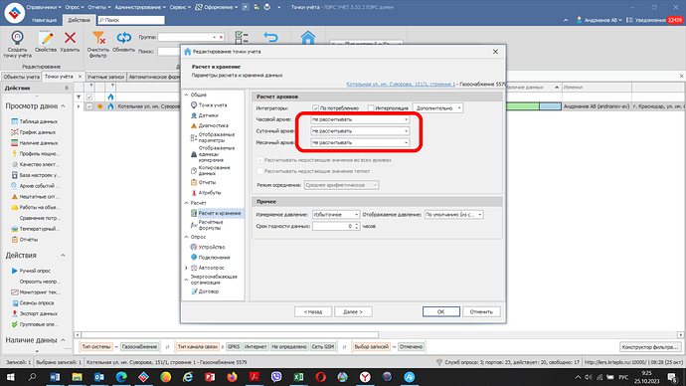Open Измеряемое давление dropdown
This screenshot has height=386, width=686.
(x=336, y=215)
